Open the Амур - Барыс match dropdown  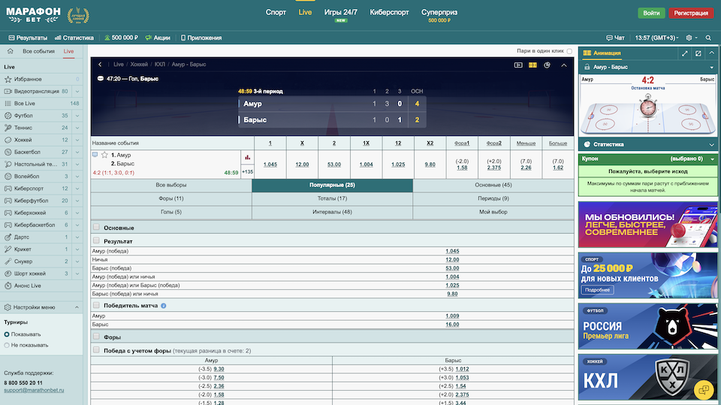[712, 67]
